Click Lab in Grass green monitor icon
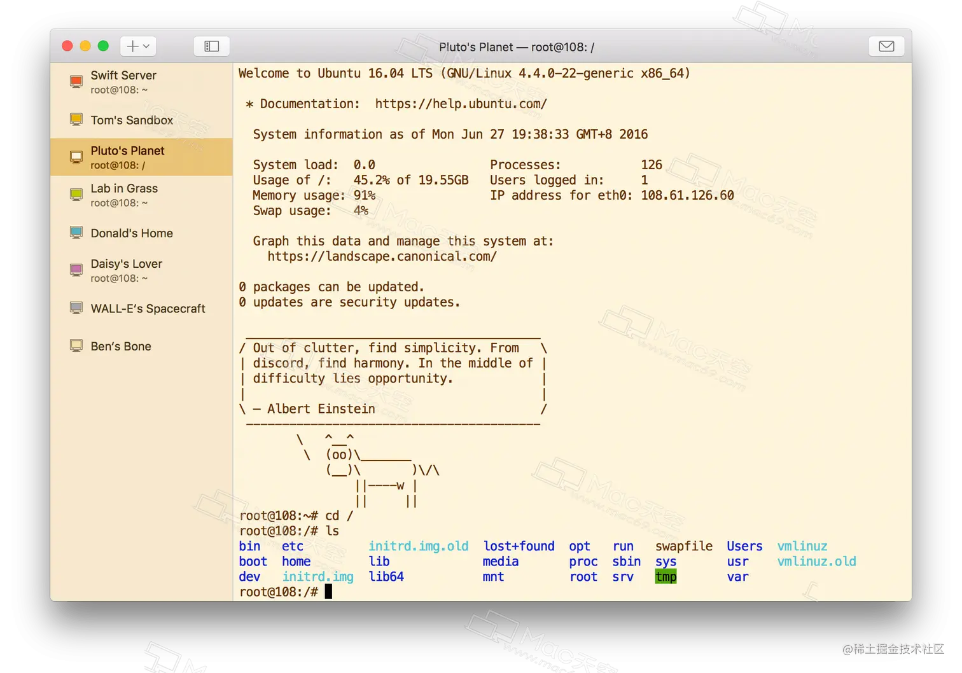 pyautogui.click(x=76, y=195)
